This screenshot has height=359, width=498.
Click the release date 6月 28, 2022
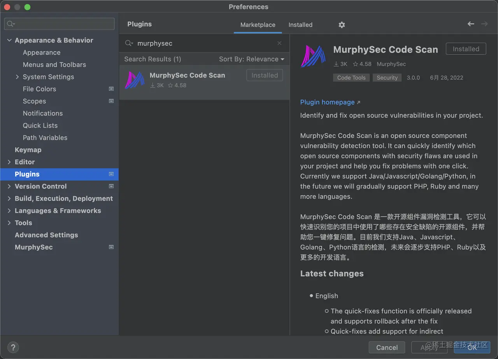click(447, 78)
